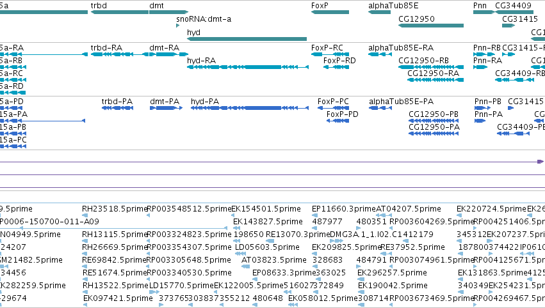Click the 487977 feature label
Image resolution: width=545 pixels, height=308 pixels.
point(327,222)
